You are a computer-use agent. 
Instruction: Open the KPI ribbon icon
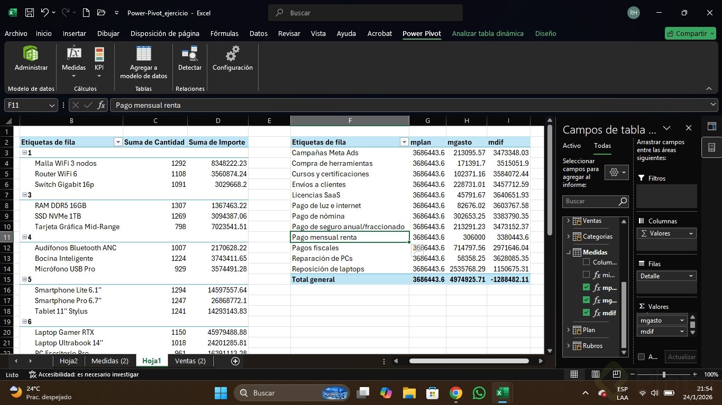[99, 59]
